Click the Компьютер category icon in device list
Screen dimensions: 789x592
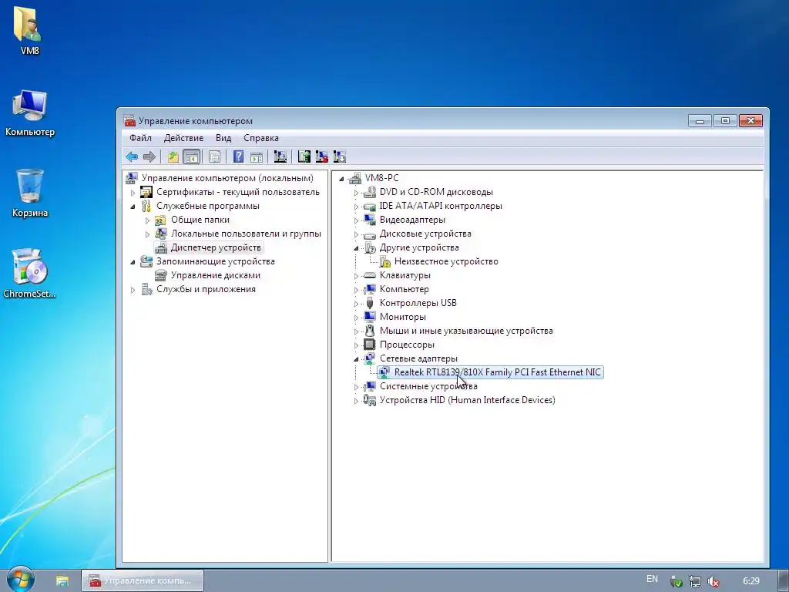tap(369, 290)
